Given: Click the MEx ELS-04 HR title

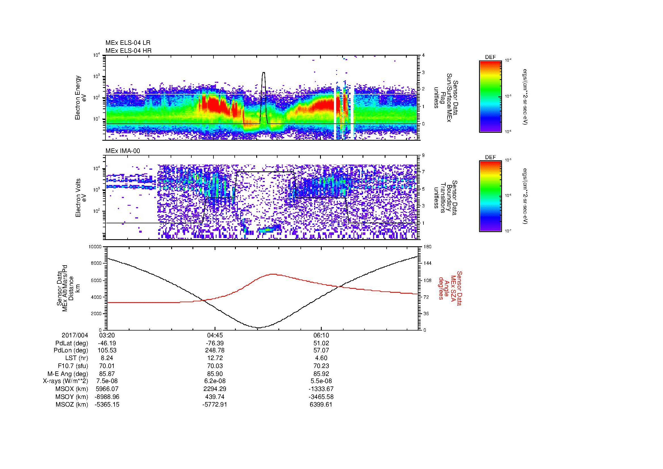Looking at the screenshot, I should (128, 51).
